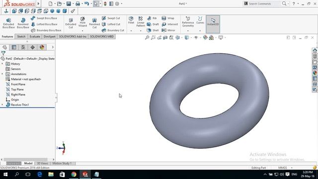Open Chrome from the Windows taskbar
Viewport: 318px width, 179px height.
click(x=74, y=175)
